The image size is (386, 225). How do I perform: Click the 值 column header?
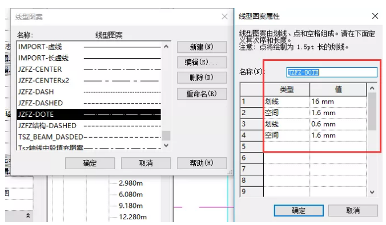click(338, 89)
